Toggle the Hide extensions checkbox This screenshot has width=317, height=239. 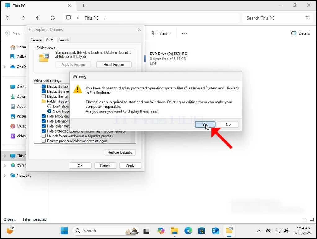[43, 121]
